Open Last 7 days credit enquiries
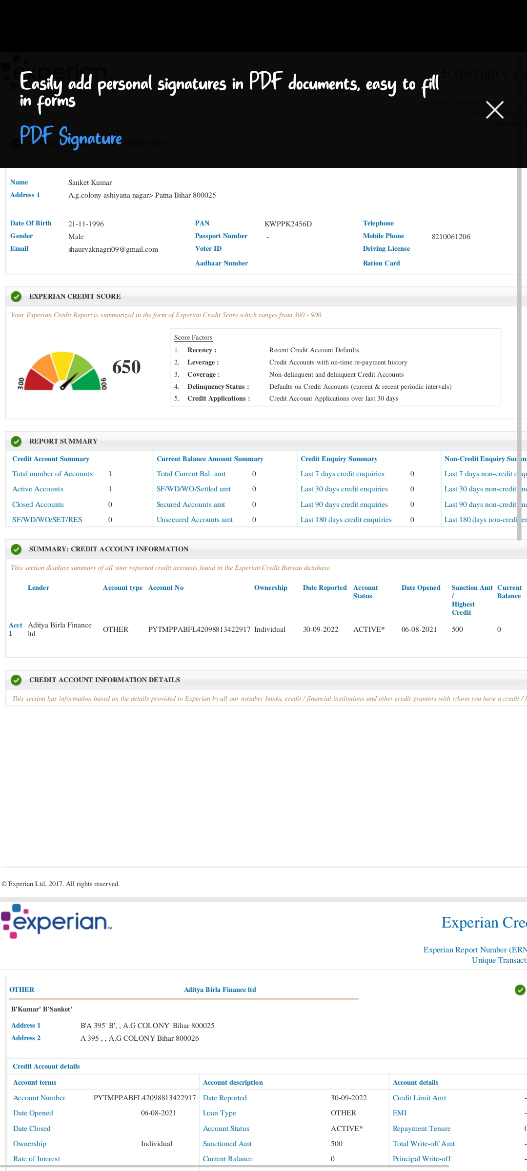527x1171 pixels. [x=342, y=474]
